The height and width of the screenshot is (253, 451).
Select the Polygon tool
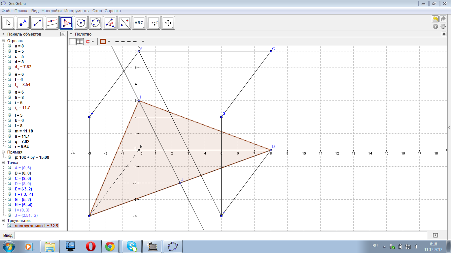(x=67, y=23)
